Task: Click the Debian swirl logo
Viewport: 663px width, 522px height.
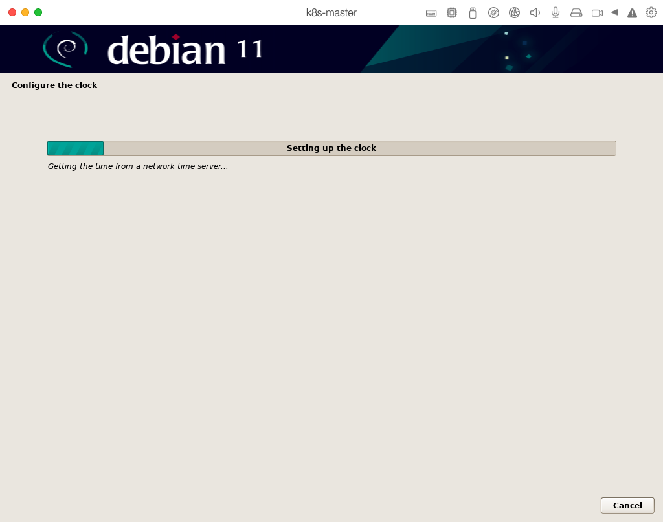Action: (65, 49)
